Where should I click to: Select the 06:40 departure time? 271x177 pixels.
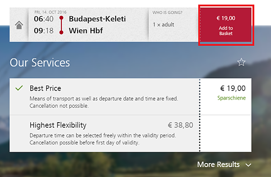(43, 19)
